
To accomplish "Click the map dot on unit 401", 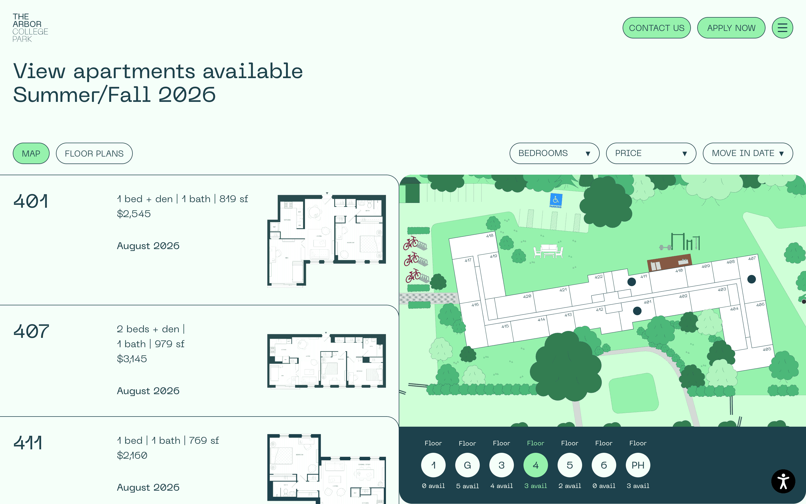I will click(x=637, y=311).
